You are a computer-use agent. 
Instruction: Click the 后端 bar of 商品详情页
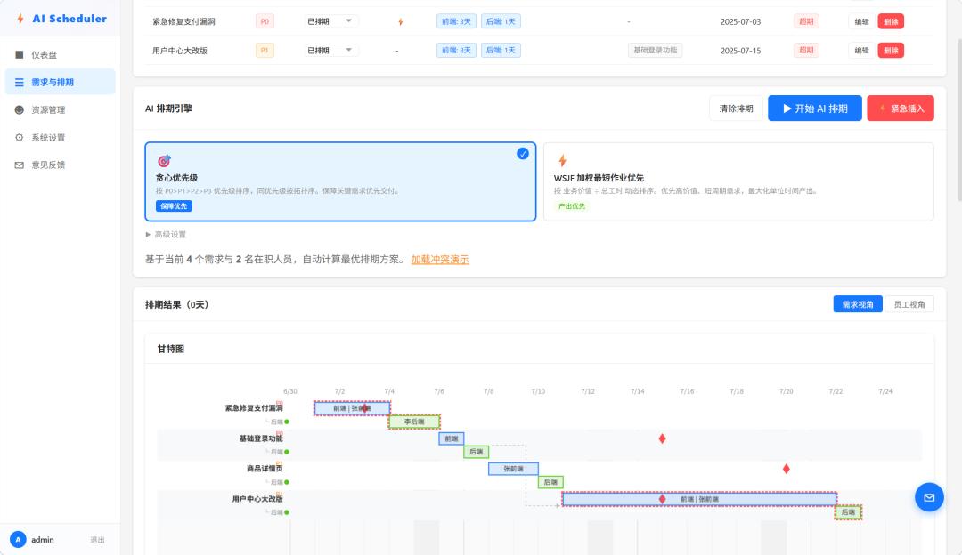pos(550,482)
